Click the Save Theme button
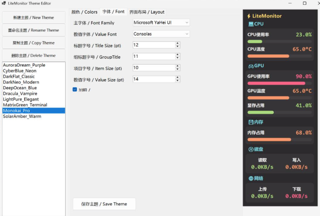The width and height of the screenshot is (320, 216). [104, 204]
